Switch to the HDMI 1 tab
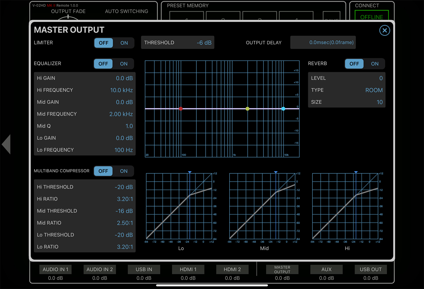This screenshot has height=289, width=424. coord(188,269)
